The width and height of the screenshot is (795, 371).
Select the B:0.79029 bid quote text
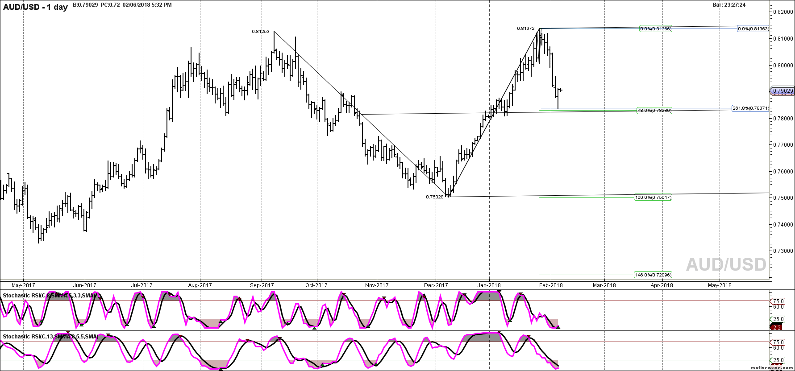[87, 5]
